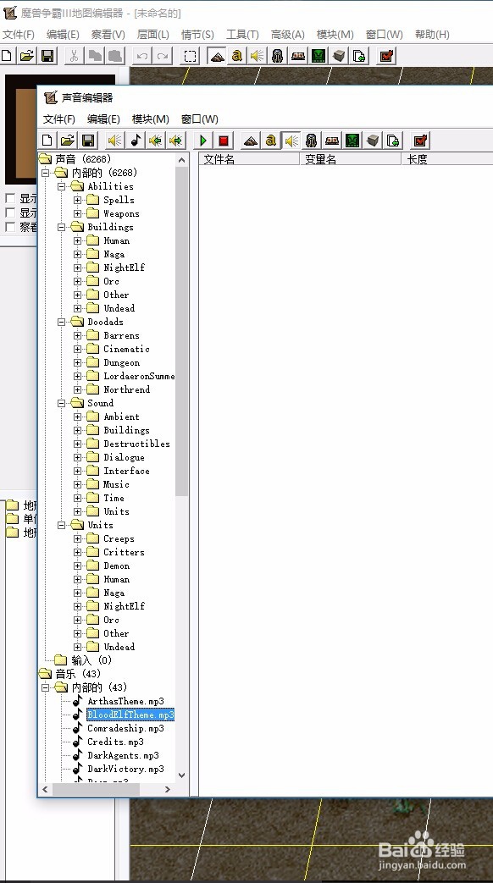Image resolution: width=493 pixels, height=883 pixels.
Task: Click tree panel vertical scrollbar thumb
Action: tap(181, 331)
